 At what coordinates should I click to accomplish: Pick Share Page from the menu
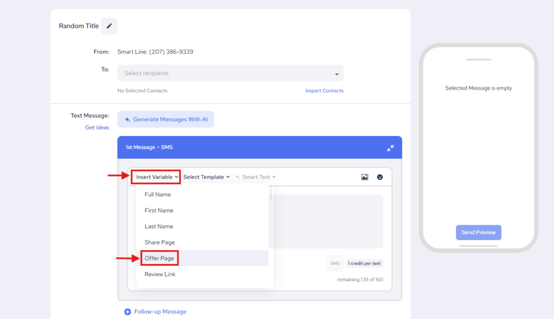click(x=160, y=242)
